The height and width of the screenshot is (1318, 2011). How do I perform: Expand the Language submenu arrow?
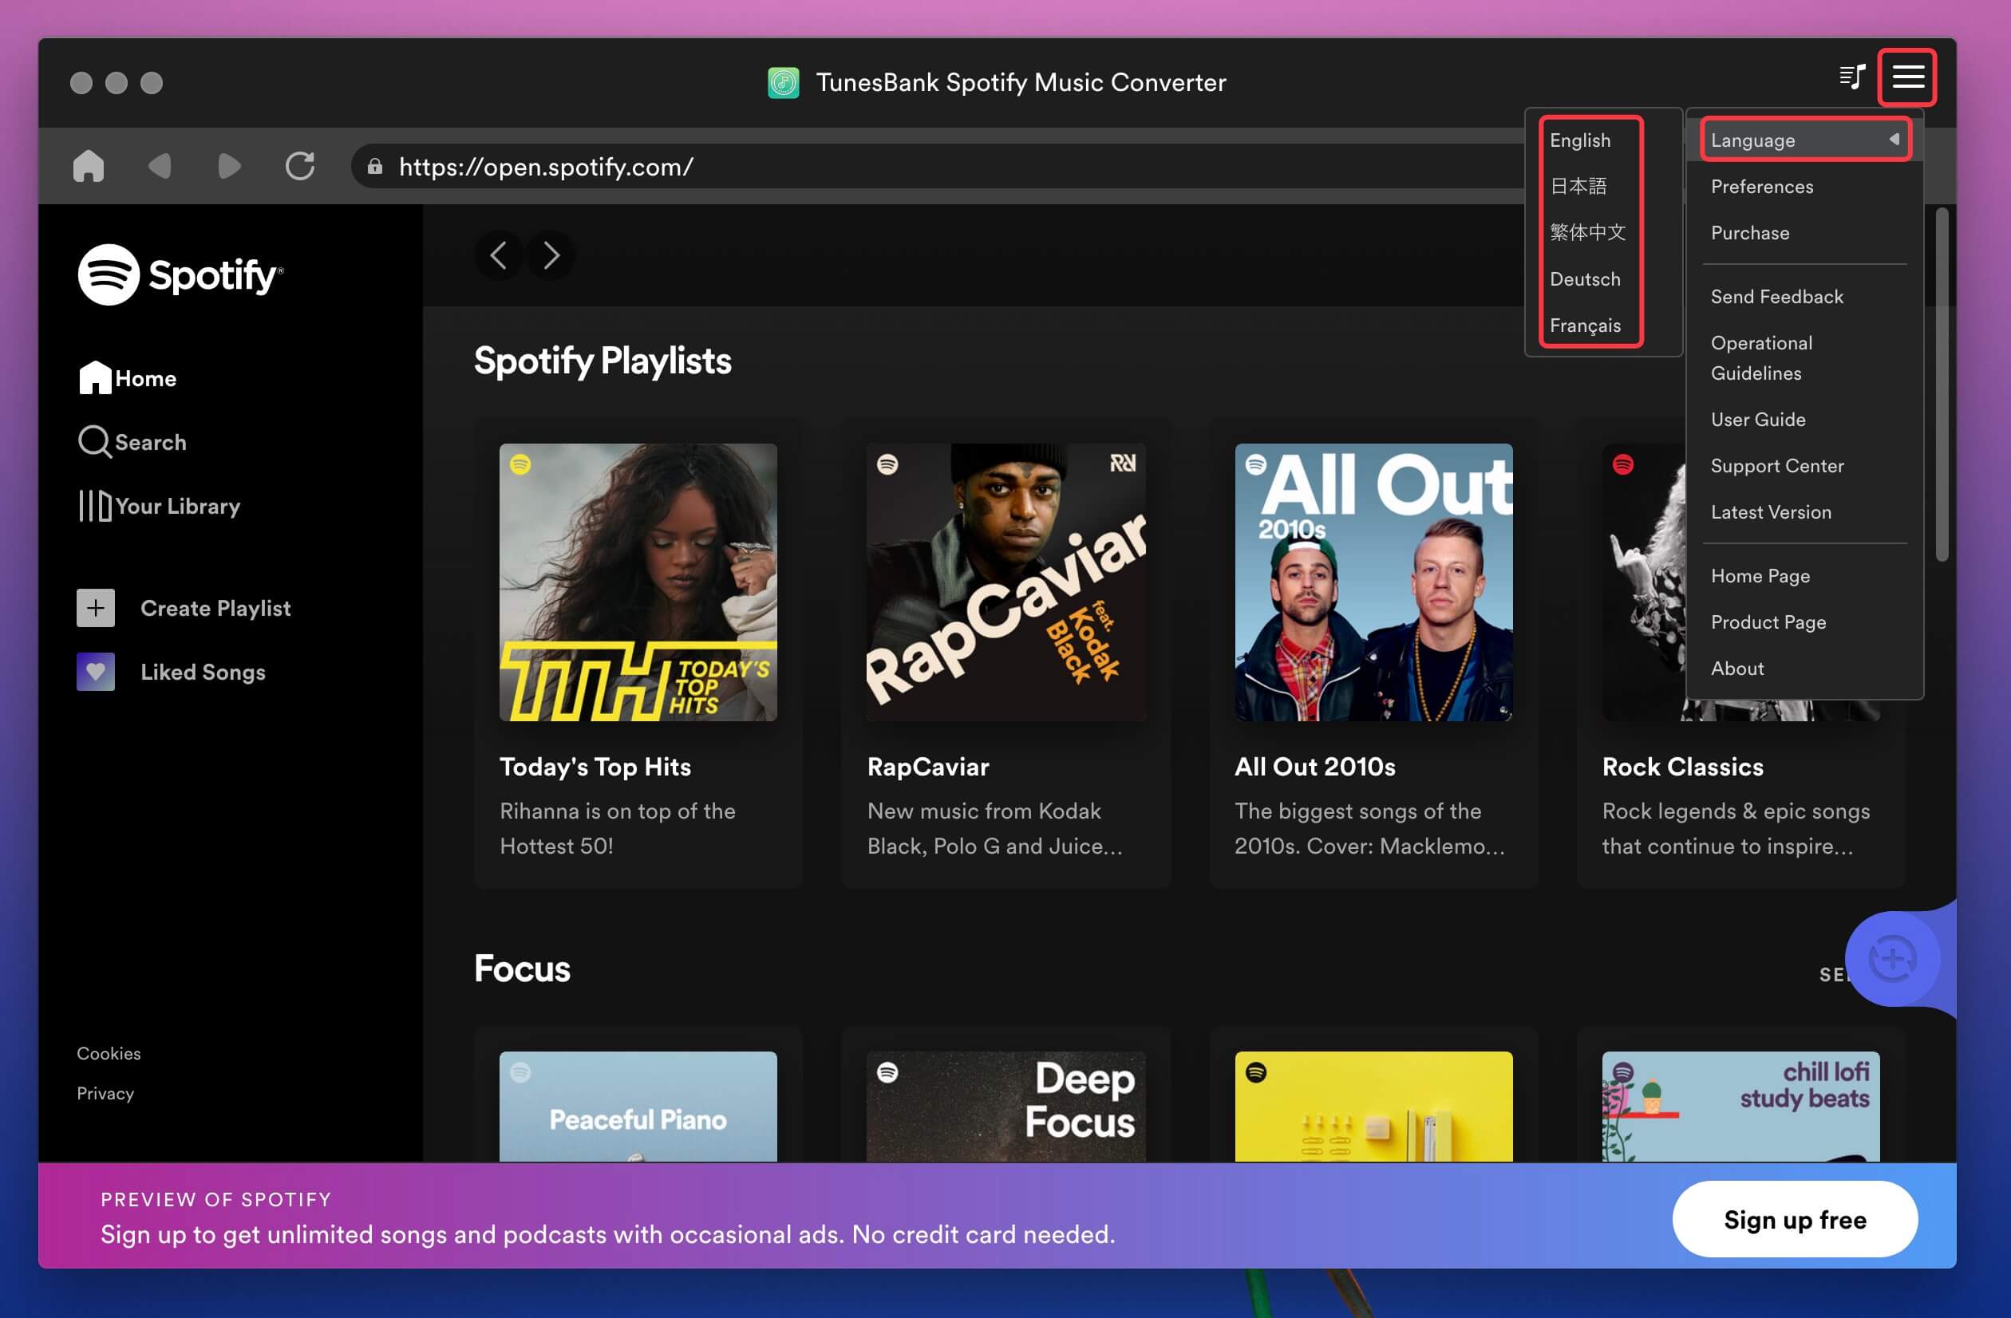(x=1894, y=140)
